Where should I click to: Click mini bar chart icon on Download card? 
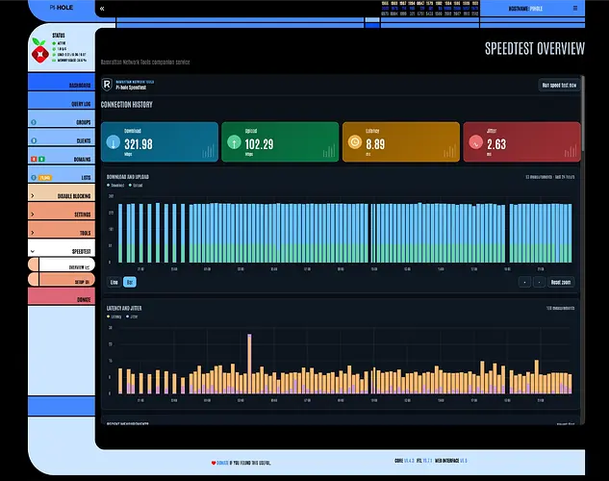coord(208,151)
